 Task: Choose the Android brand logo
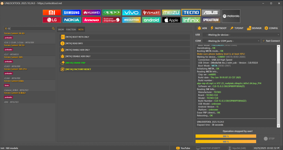tap(151, 20)
